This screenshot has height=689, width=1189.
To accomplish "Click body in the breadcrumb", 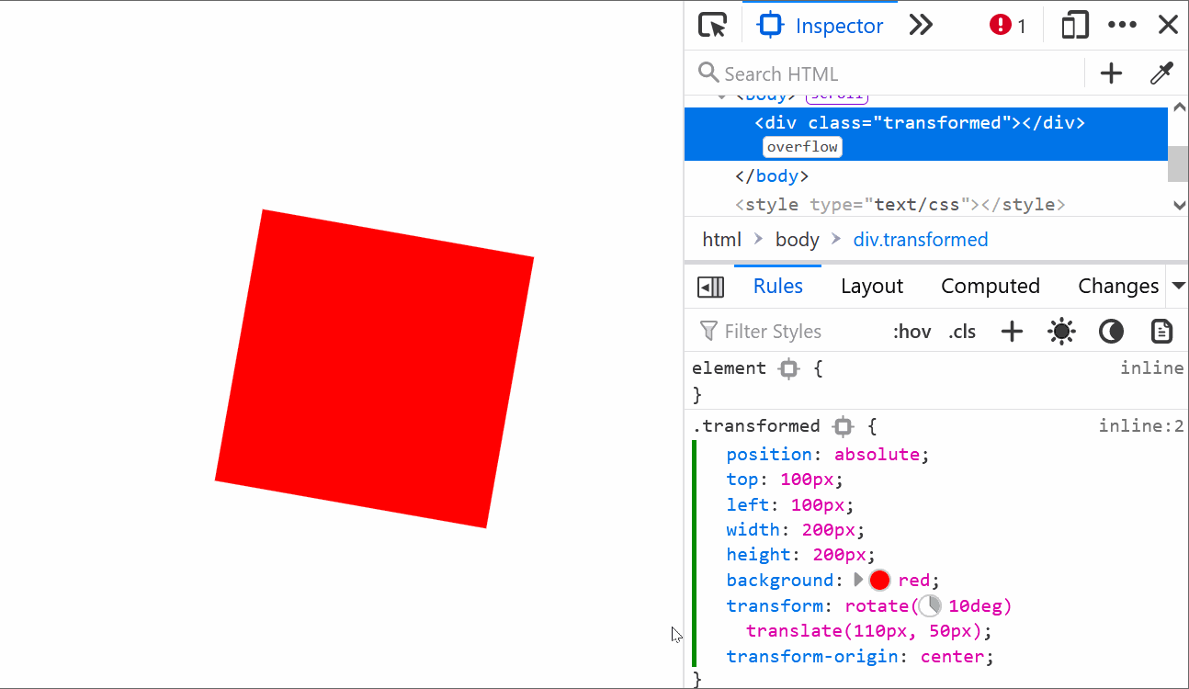I will tap(797, 240).
